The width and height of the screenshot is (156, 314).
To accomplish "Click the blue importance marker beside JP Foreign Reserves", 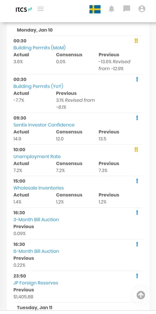I will click(x=137, y=276).
